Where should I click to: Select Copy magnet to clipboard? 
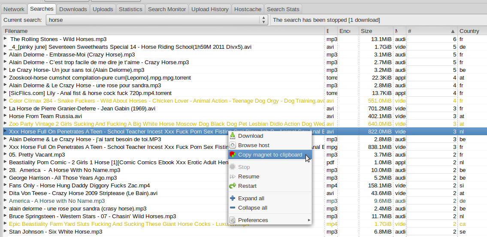[x=270, y=154]
